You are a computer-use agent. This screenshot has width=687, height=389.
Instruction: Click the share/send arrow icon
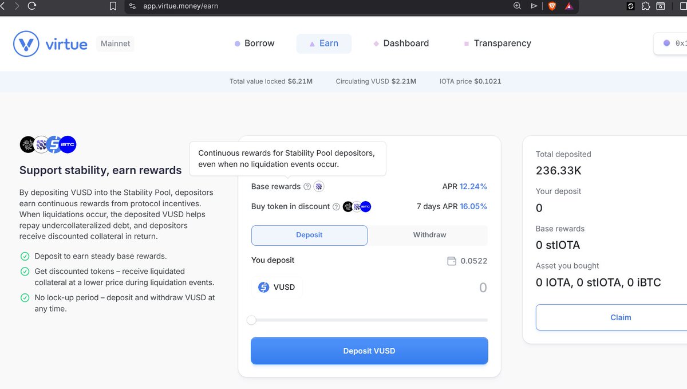pos(534,6)
